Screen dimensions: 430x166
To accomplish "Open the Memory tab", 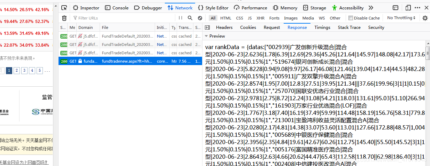I will tap(285, 8).
